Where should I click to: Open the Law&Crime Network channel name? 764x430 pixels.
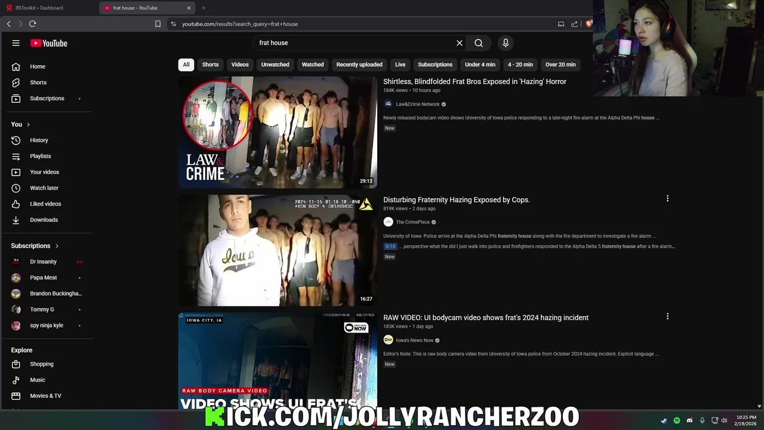(x=417, y=104)
